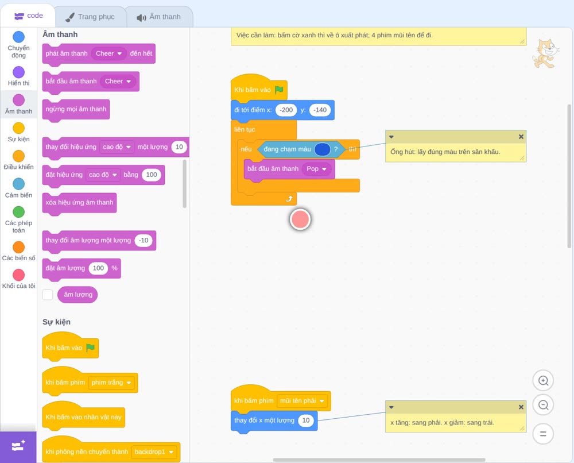Open the Sự kiện block category

tap(18, 132)
